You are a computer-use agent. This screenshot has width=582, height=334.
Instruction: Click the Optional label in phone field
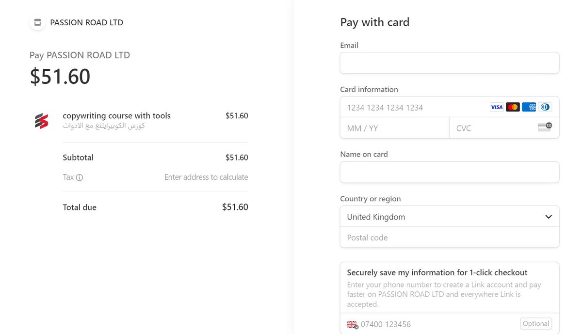536,324
